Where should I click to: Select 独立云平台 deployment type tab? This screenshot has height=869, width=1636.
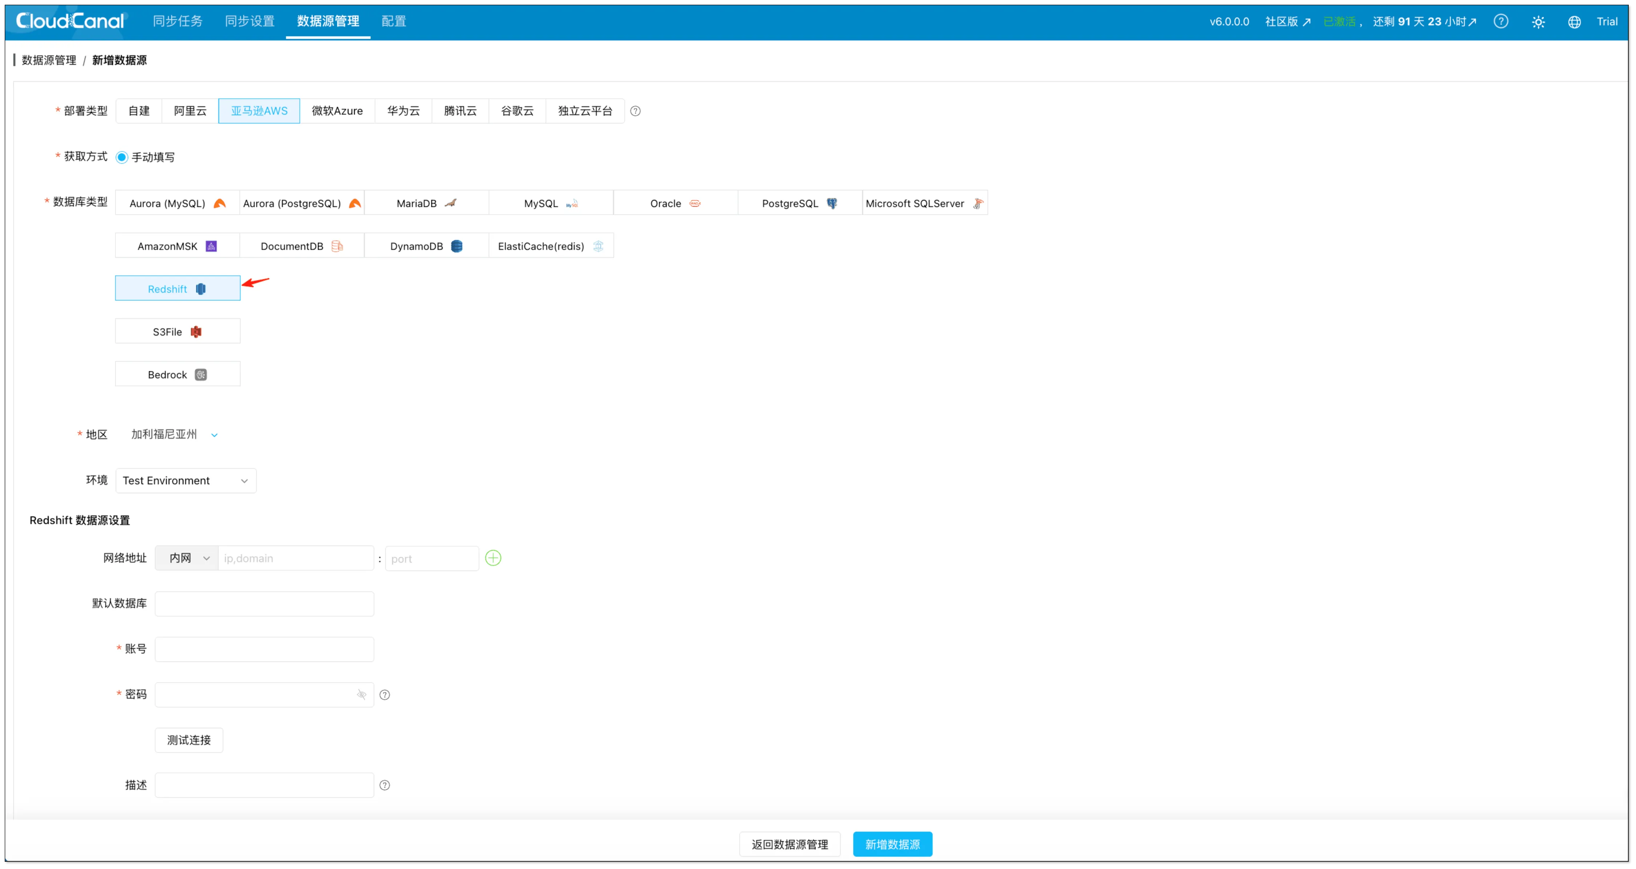pyautogui.click(x=585, y=111)
